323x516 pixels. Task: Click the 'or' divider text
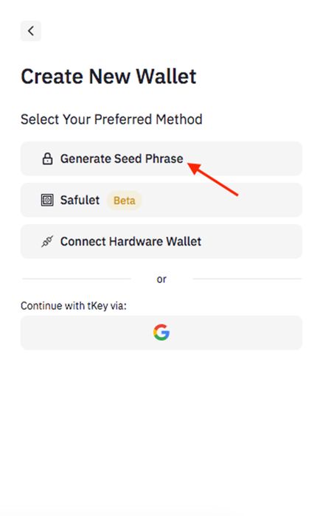[x=161, y=279]
